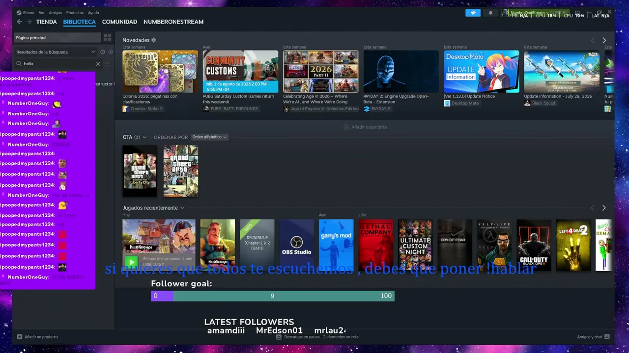Open the COMUNIDAD tab

pyautogui.click(x=119, y=22)
